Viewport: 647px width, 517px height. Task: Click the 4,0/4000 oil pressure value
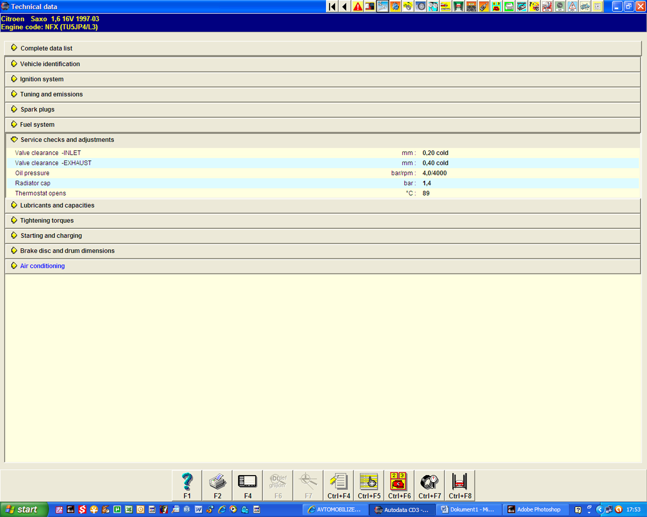coord(434,173)
